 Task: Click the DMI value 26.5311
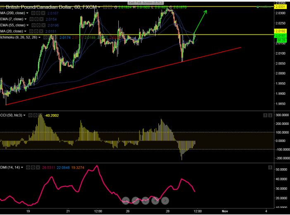point(49,168)
